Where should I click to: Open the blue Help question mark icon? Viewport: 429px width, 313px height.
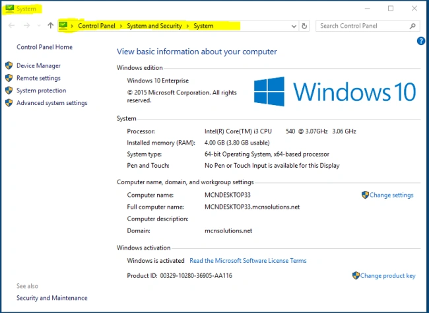coord(421,41)
